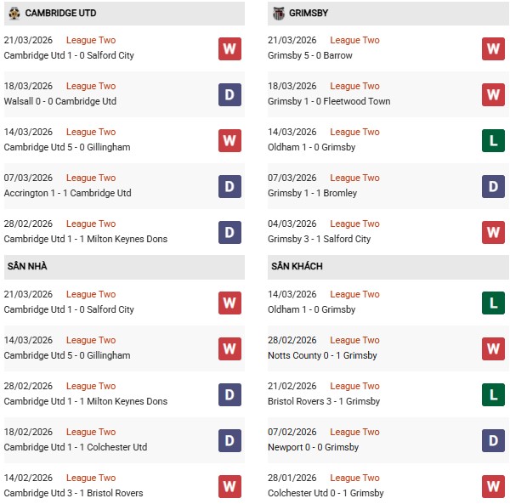The width and height of the screenshot is (510, 504).
Task: Select the SÂN KHÁCH section header
Action: (x=297, y=266)
